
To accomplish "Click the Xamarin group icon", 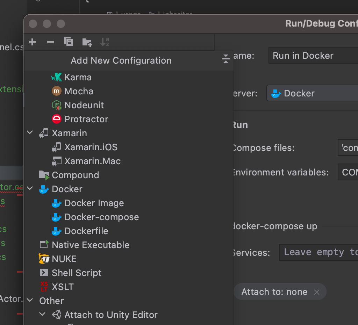I will coord(44,133).
